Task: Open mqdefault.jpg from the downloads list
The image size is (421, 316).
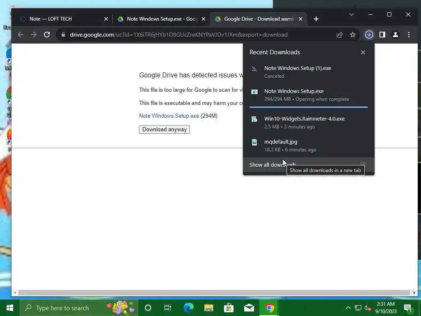Action: click(308, 145)
